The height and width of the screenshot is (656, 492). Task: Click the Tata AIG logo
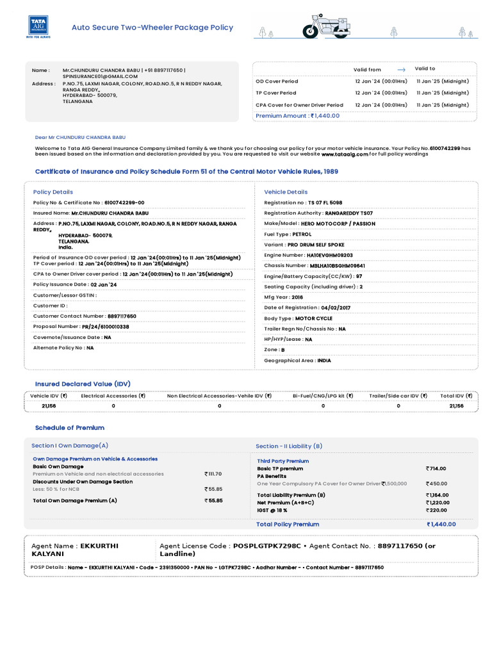pos(38,27)
